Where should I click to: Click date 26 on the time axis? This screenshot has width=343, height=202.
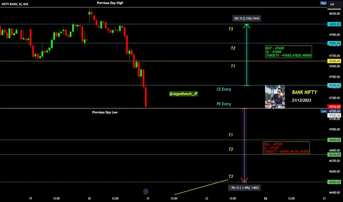pos(265,198)
